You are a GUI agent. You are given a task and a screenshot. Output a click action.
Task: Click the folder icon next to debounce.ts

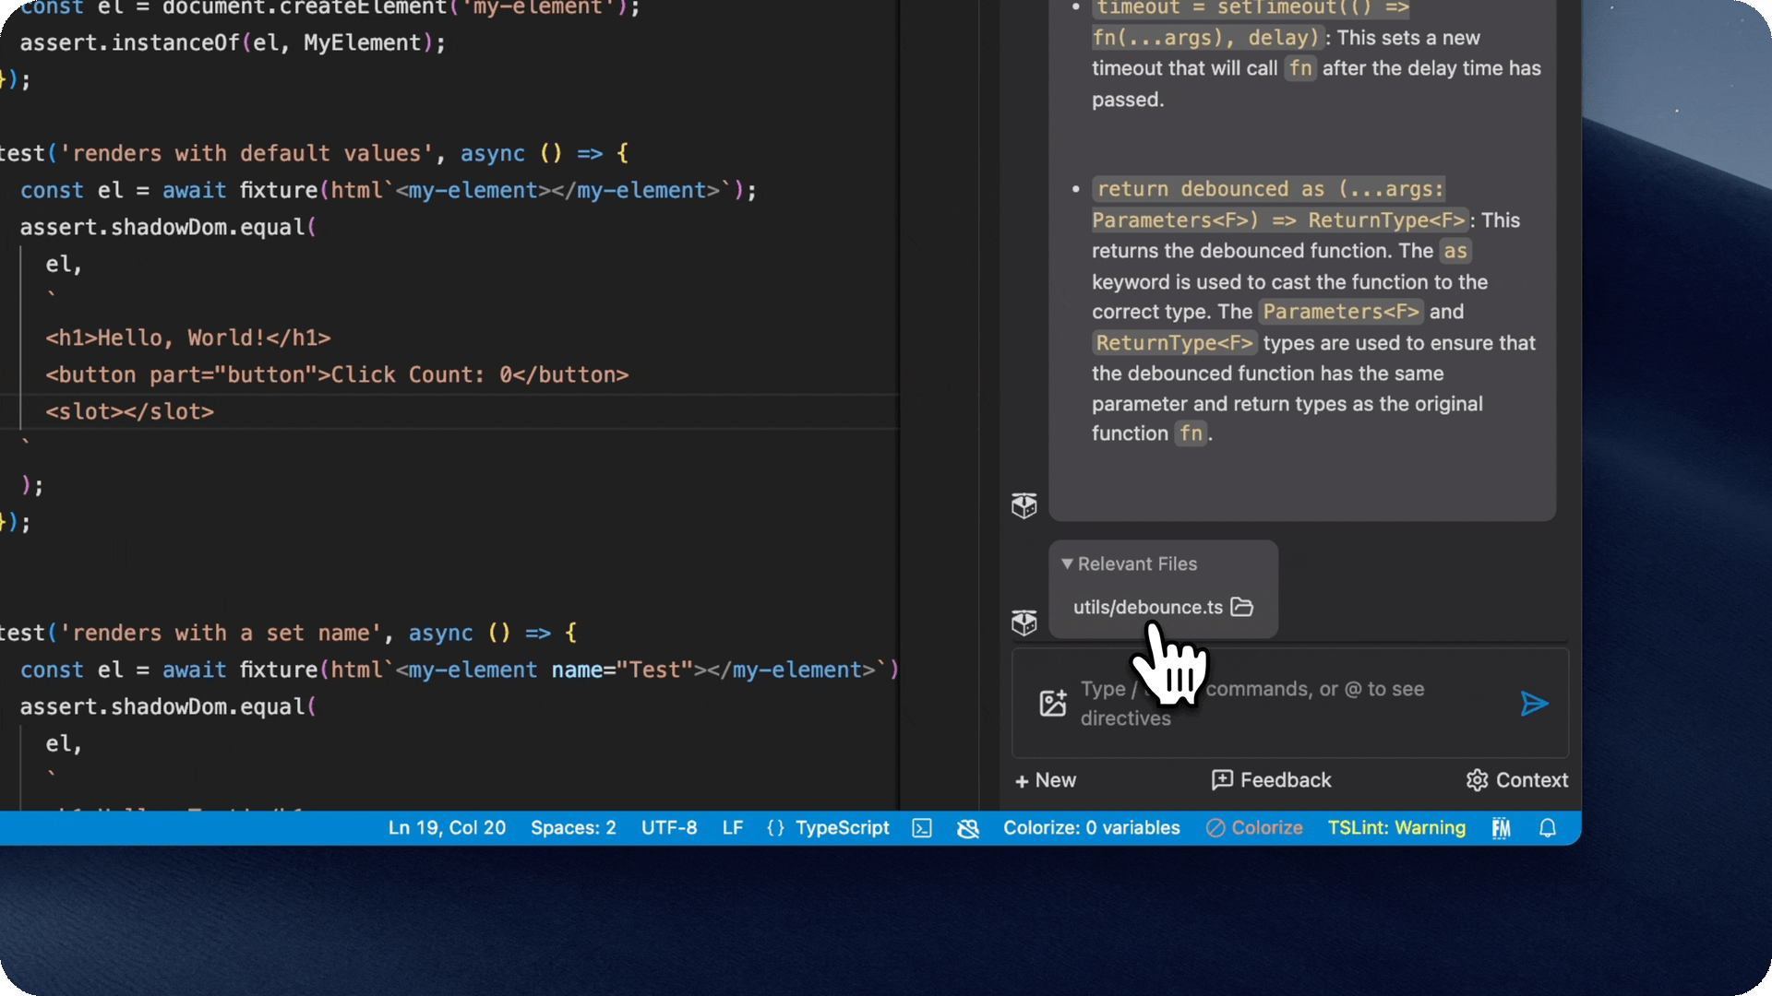[x=1241, y=607]
